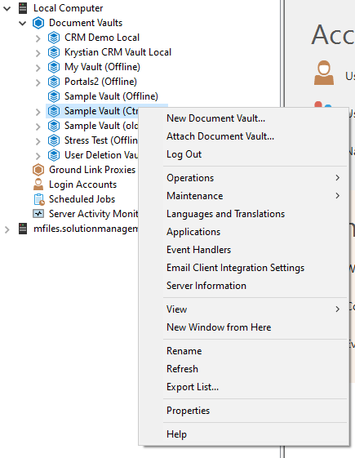
Task: Open Properties from the context menu
Action: (x=243, y=411)
